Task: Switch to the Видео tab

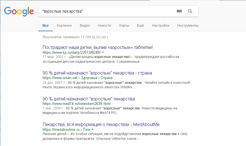Action: (x=85, y=26)
